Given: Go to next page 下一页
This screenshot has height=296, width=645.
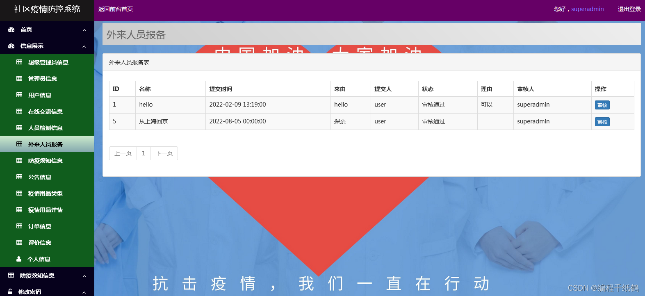Looking at the screenshot, I should (164, 153).
